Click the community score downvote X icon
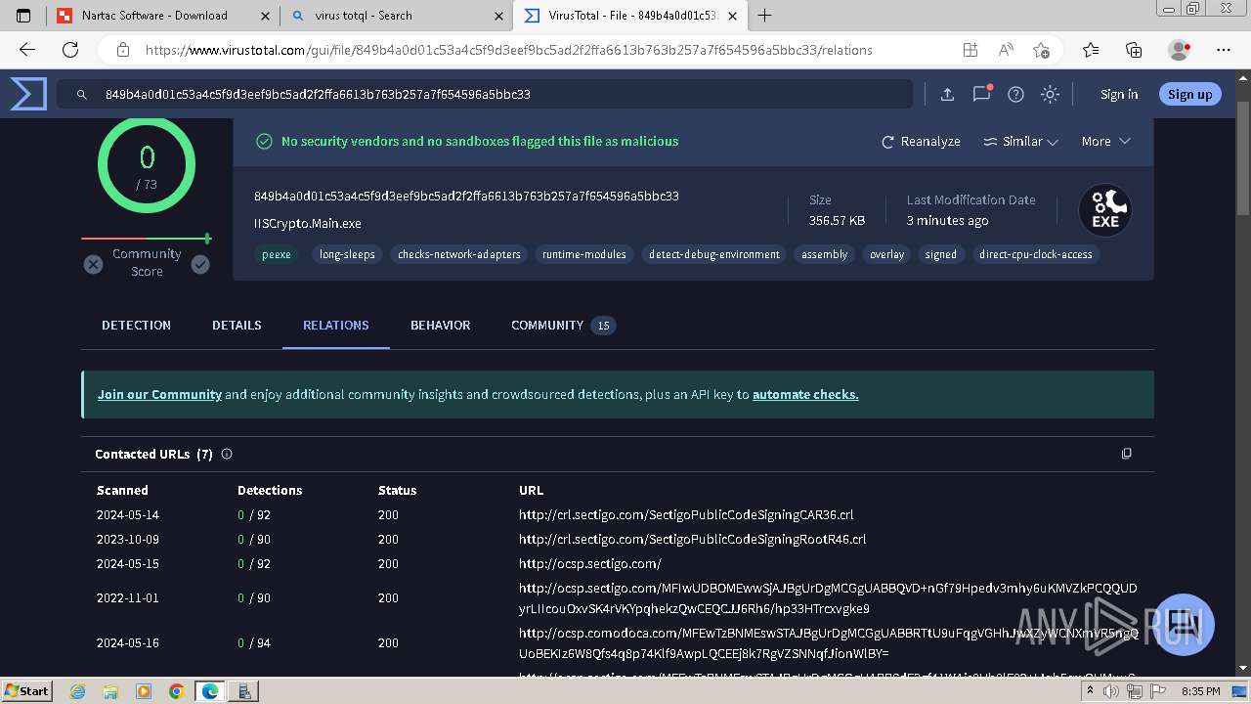This screenshot has height=704, width=1251. pyautogui.click(x=93, y=264)
